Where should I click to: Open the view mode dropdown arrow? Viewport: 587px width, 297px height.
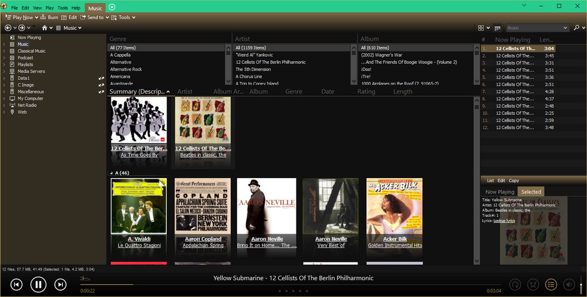[x=488, y=28]
